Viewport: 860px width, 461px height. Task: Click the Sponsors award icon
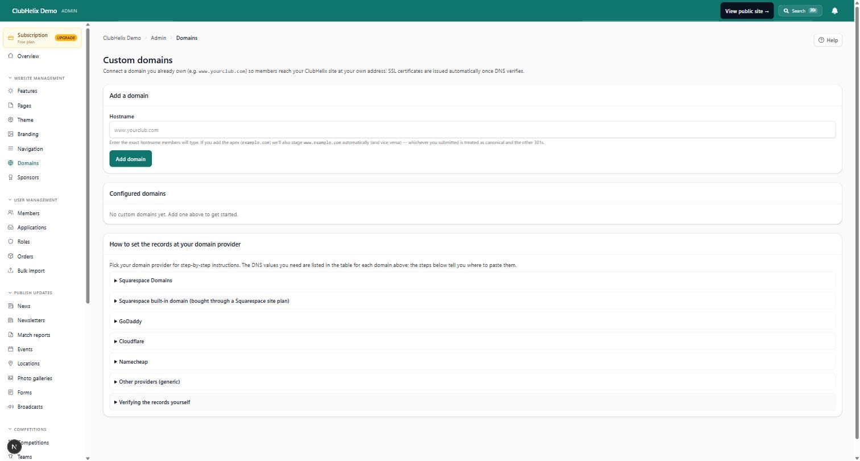coord(11,177)
